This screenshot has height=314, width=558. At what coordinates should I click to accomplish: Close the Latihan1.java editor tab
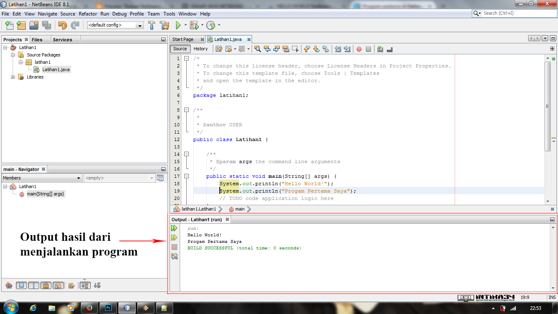248,40
